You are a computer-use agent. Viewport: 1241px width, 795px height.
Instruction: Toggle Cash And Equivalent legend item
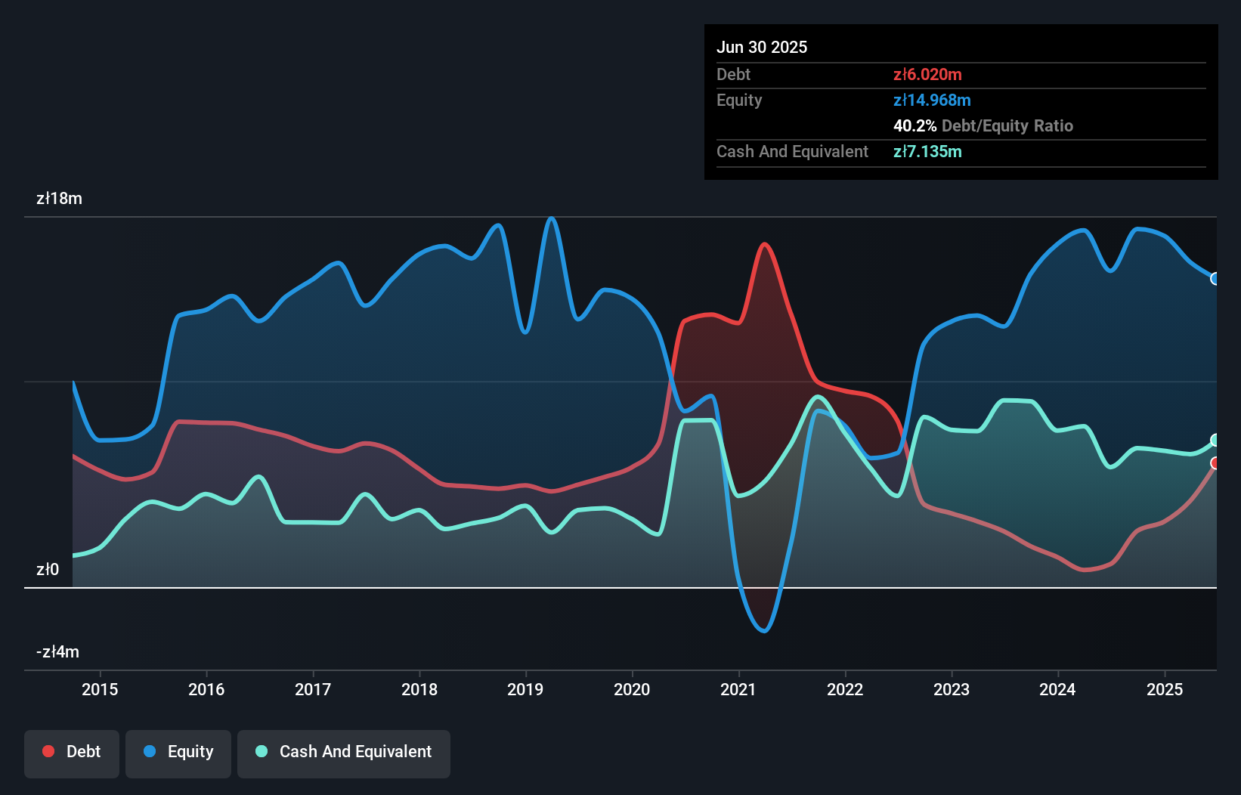[344, 753]
